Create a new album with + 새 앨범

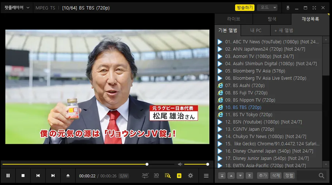tap(284, 30)
